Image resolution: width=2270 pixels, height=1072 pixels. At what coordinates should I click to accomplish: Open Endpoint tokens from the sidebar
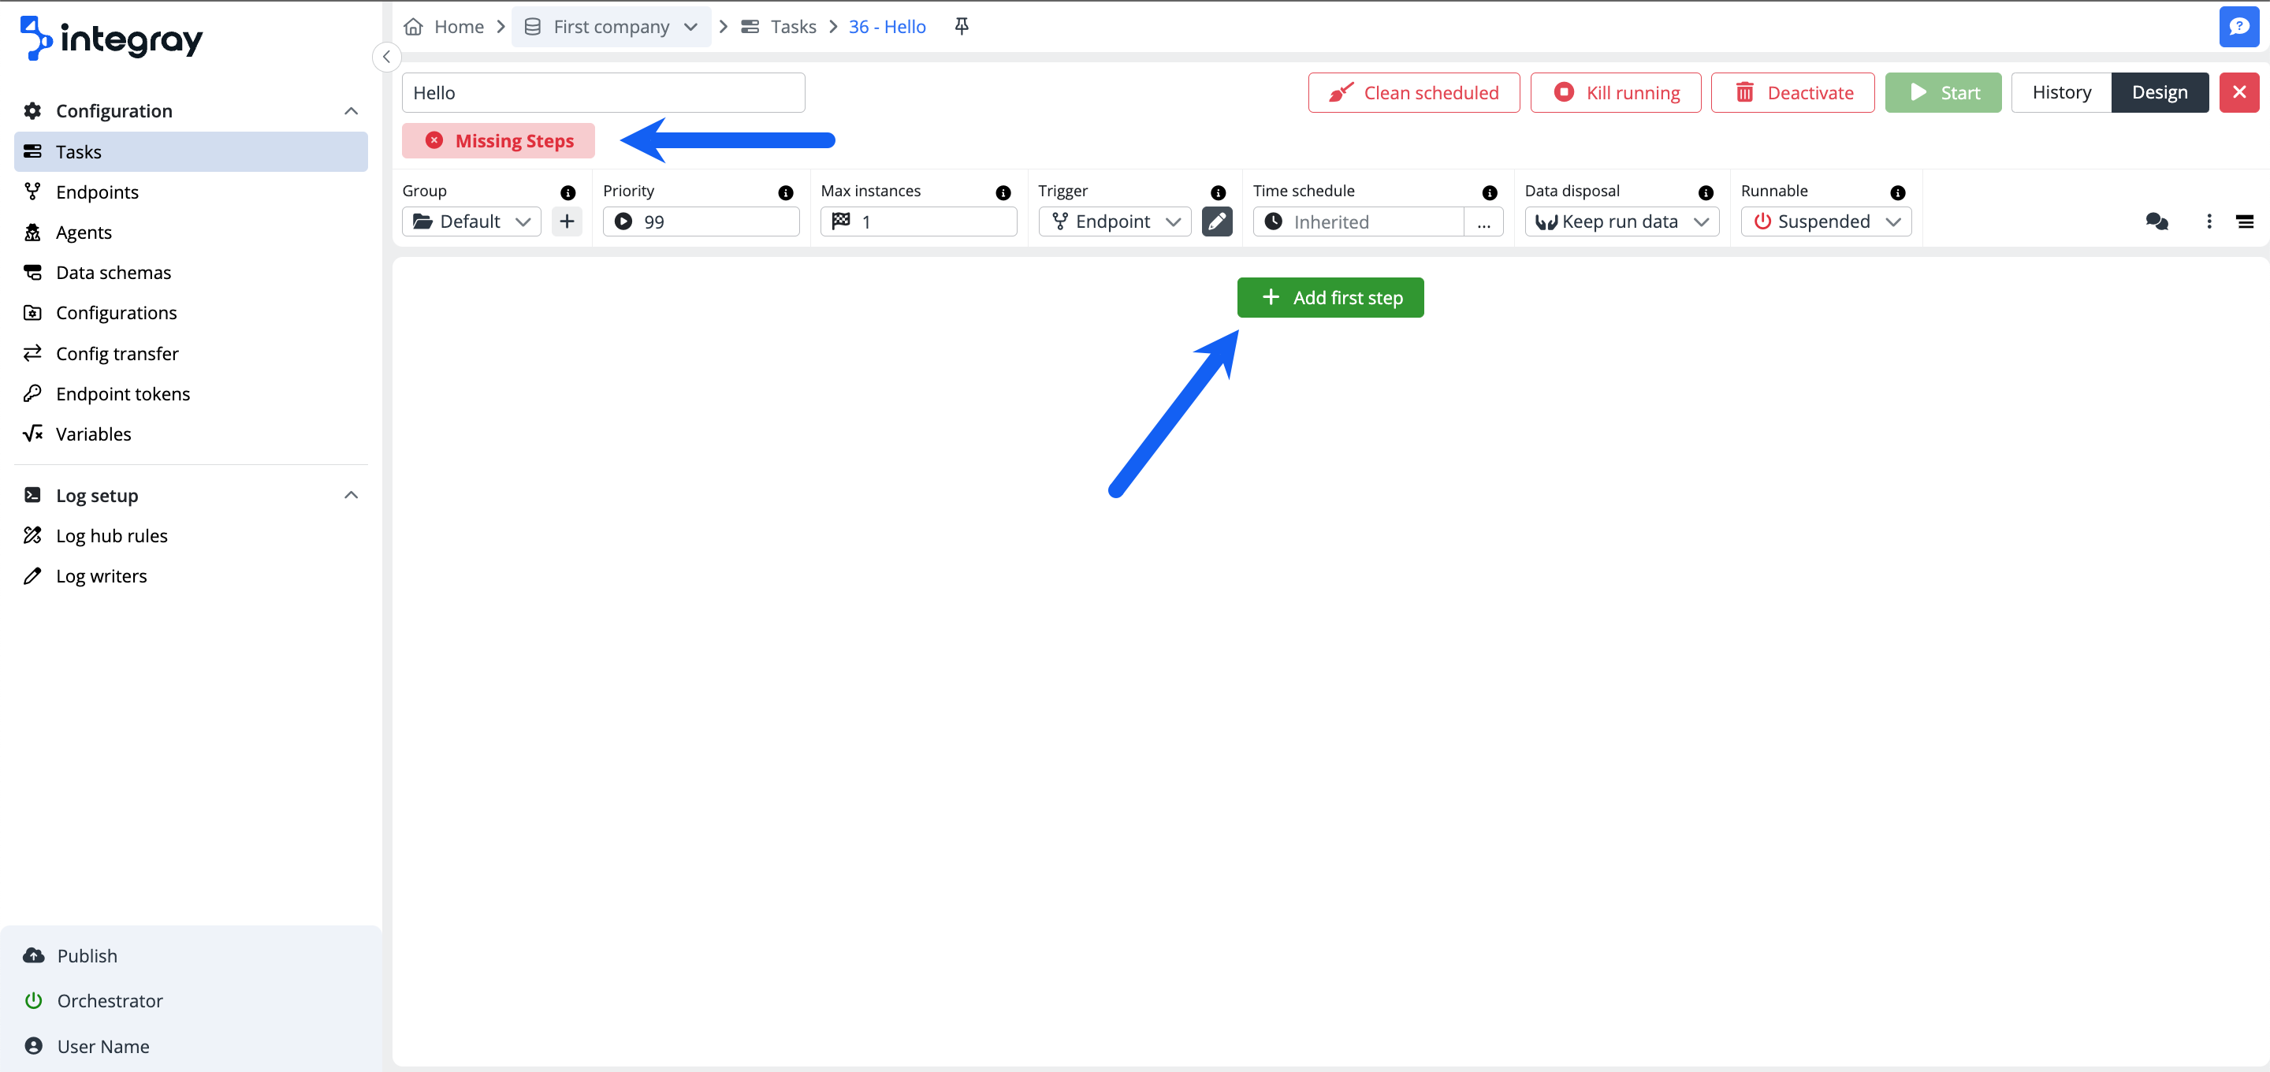[122, 393]
